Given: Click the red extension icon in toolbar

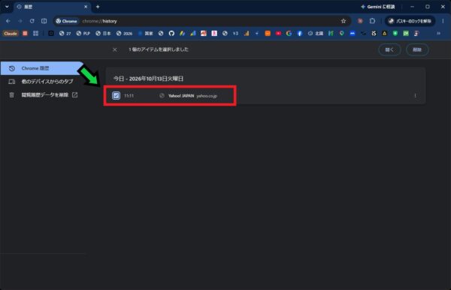Looking at the screenshot, I should click(x=360, y=21).
